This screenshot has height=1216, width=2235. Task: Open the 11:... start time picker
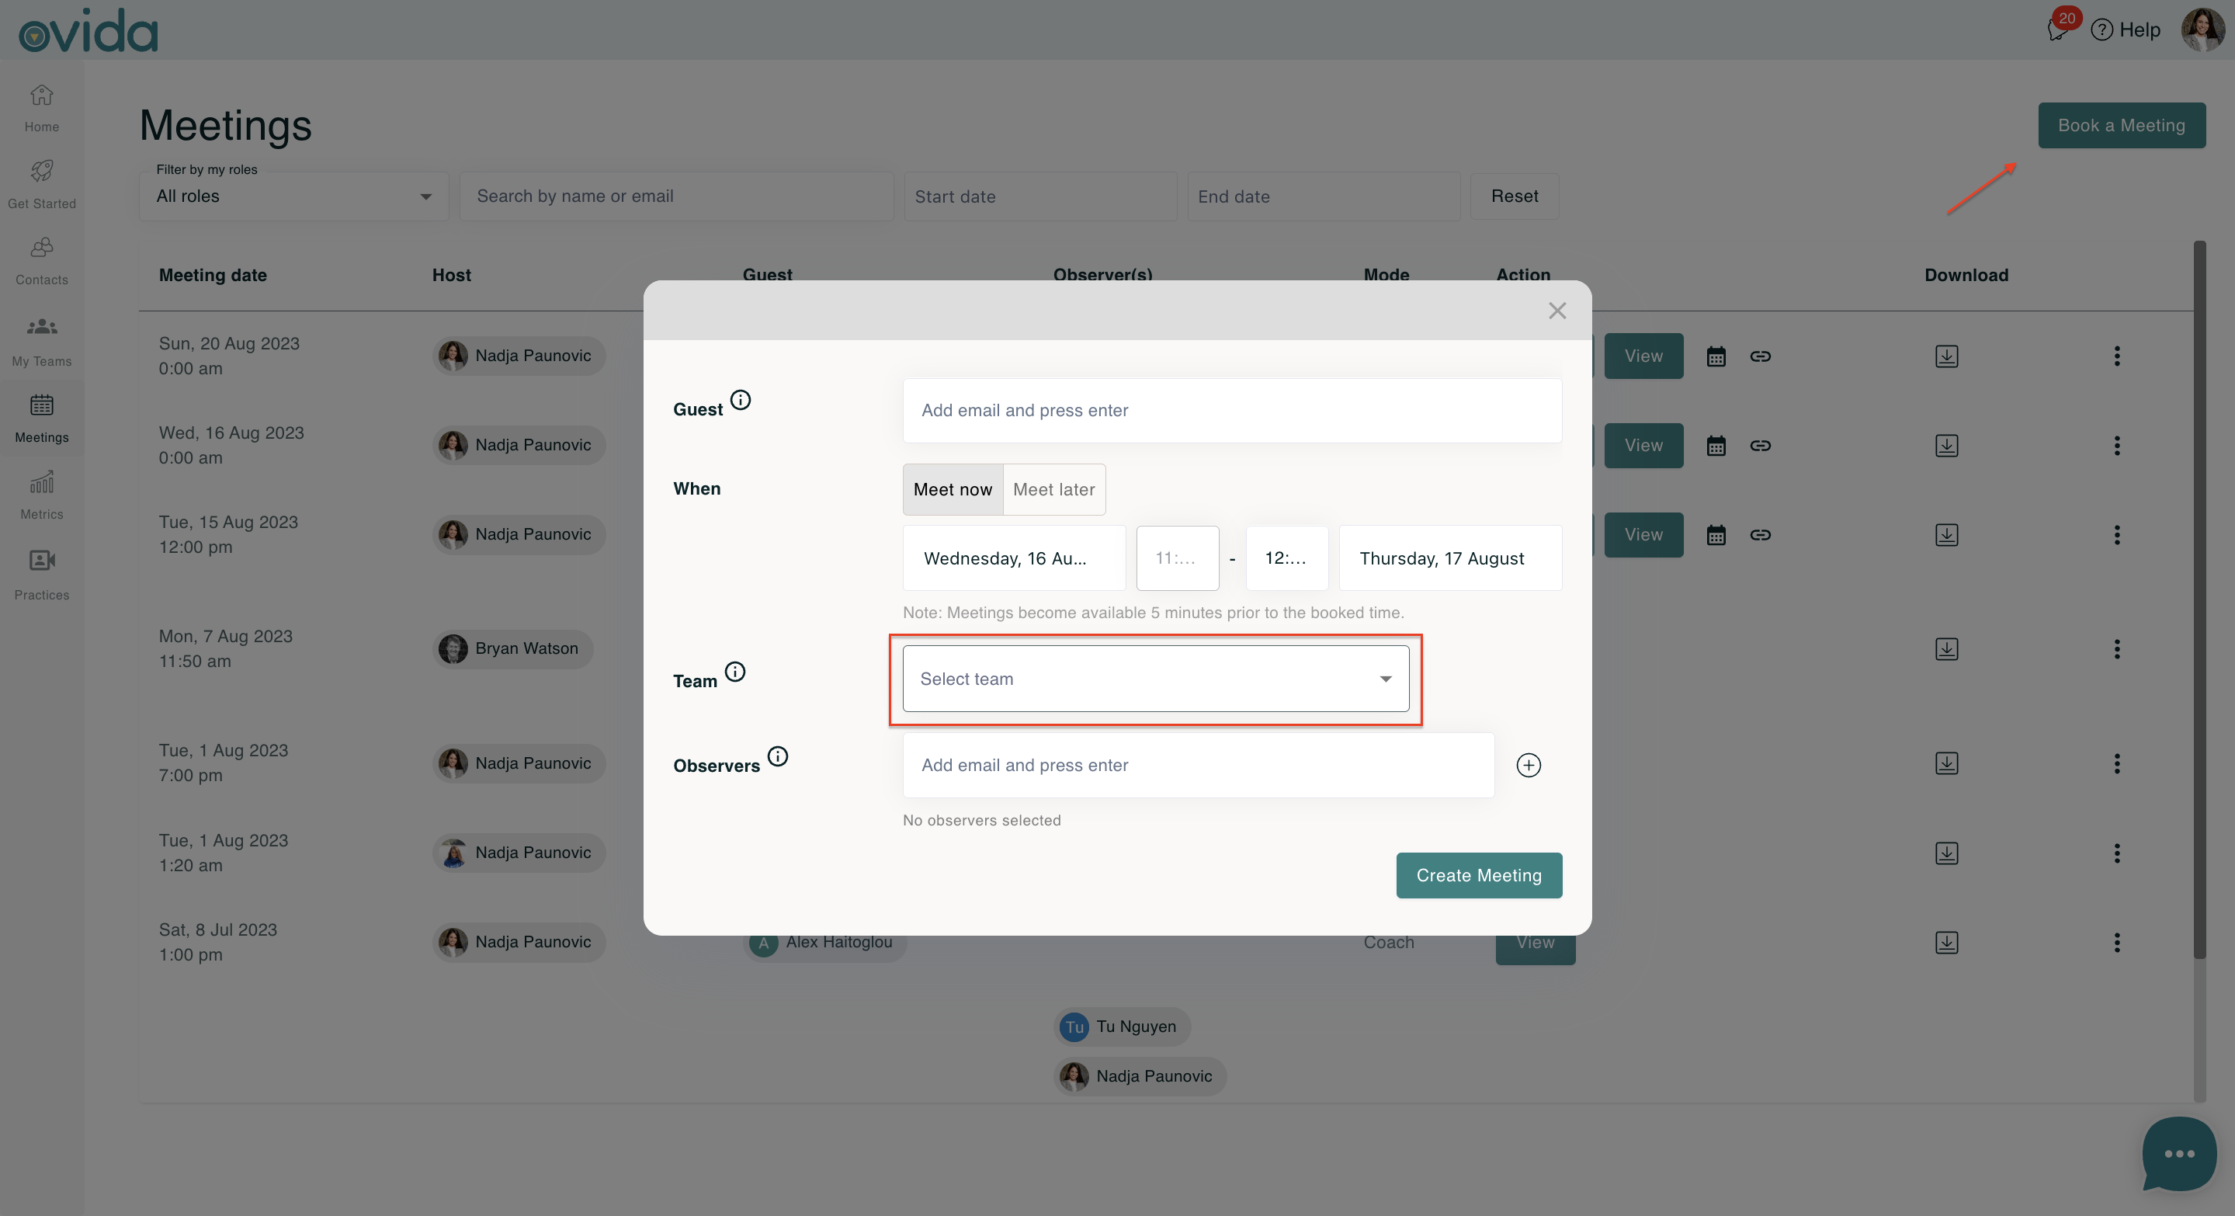[1178, 558]
